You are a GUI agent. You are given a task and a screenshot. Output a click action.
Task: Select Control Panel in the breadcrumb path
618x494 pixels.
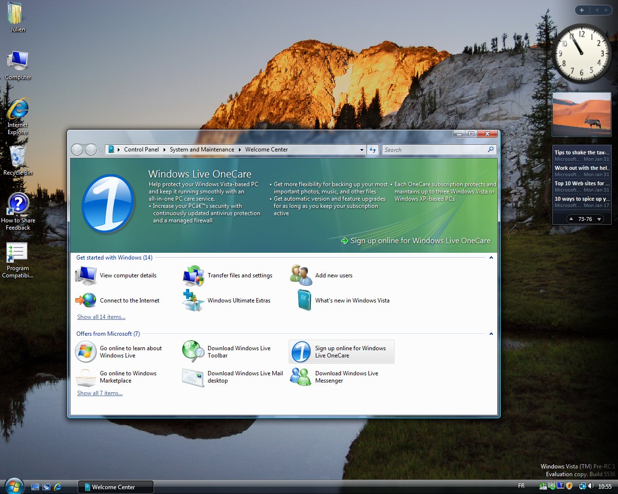pyautogui.click(x=141, y=150)
